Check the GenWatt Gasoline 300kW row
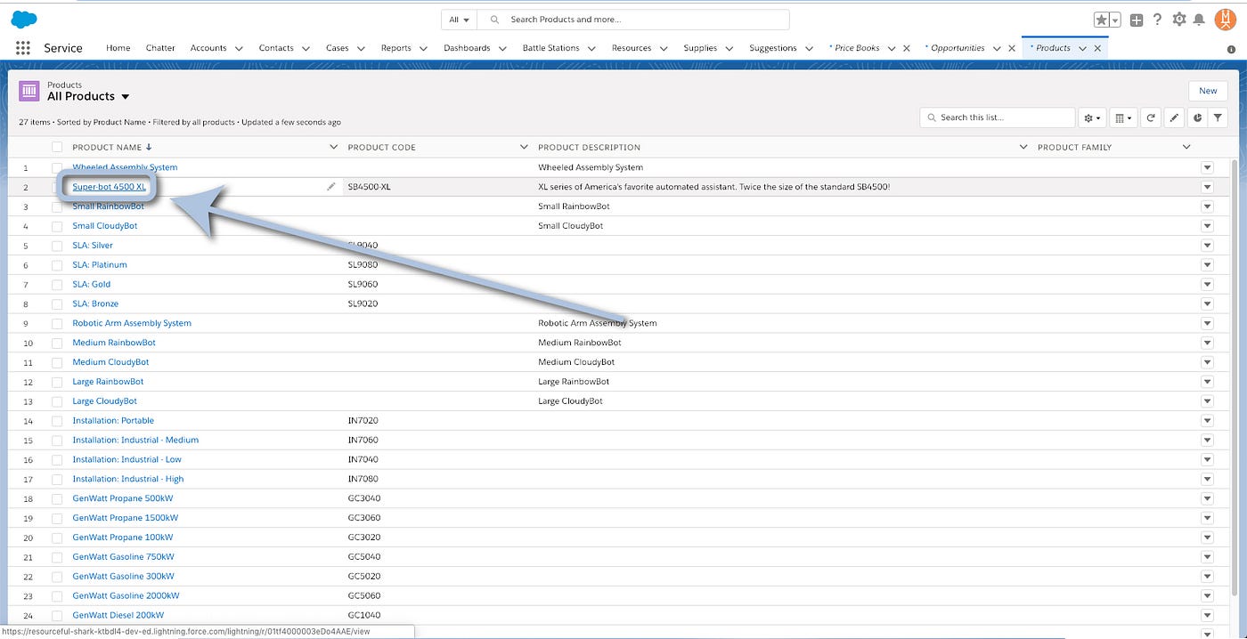This screenshot has height=639, width=1247. coord(57,577)
